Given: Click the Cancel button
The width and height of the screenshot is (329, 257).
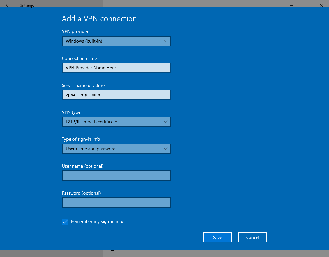Looking at the screenshot, I should coord(252,237).
